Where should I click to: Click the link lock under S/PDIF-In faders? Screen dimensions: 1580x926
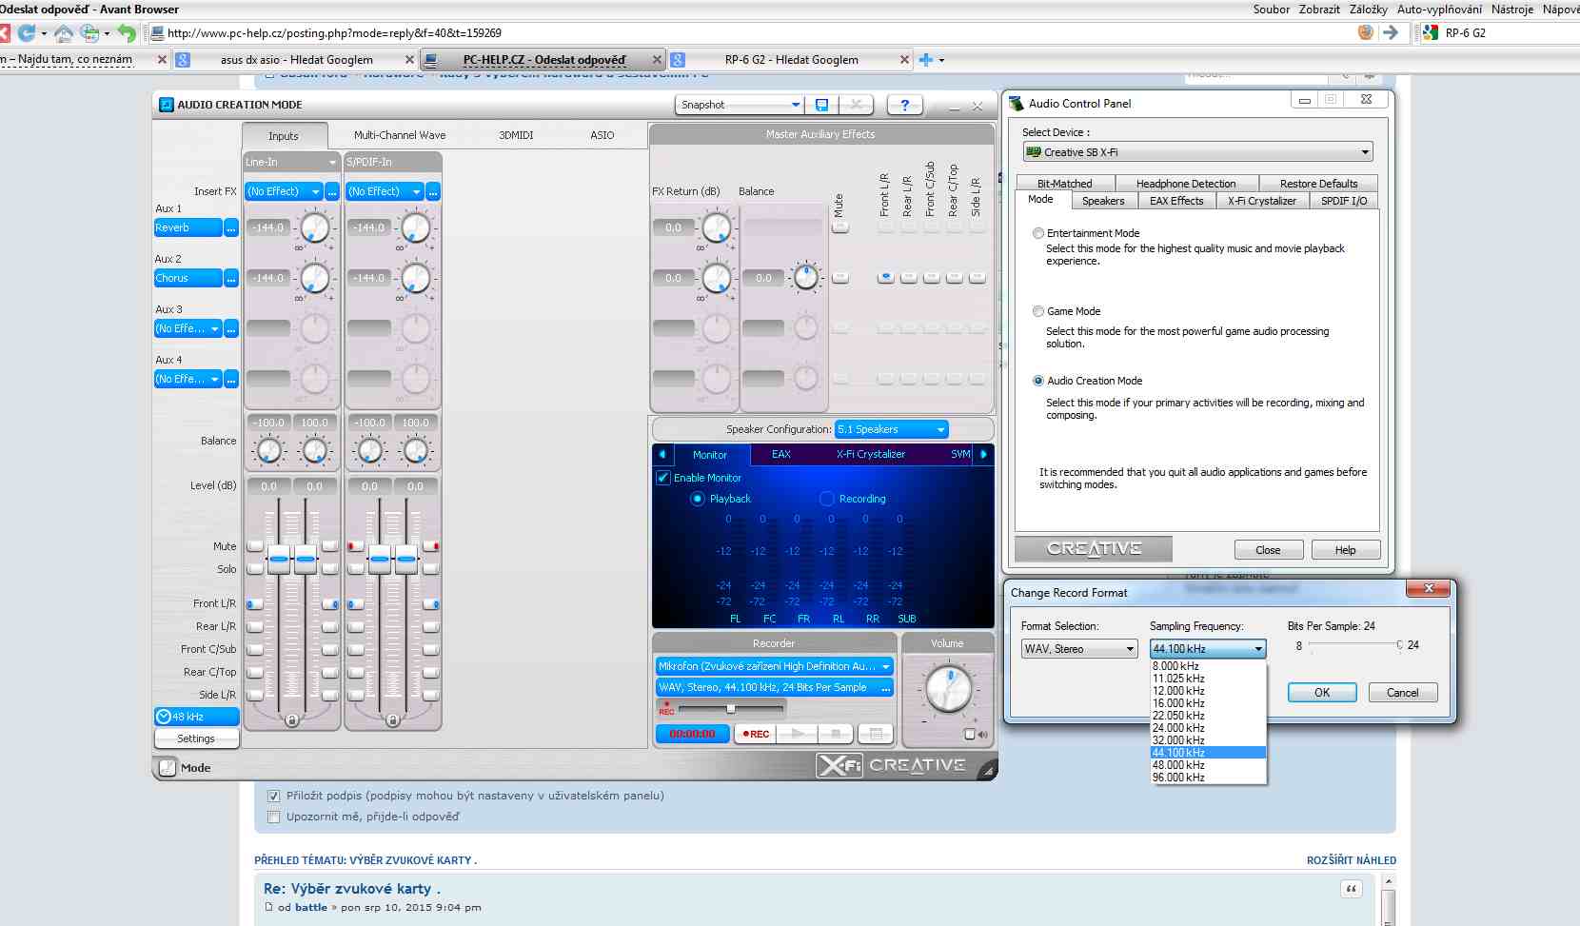[x=392, y=720]
